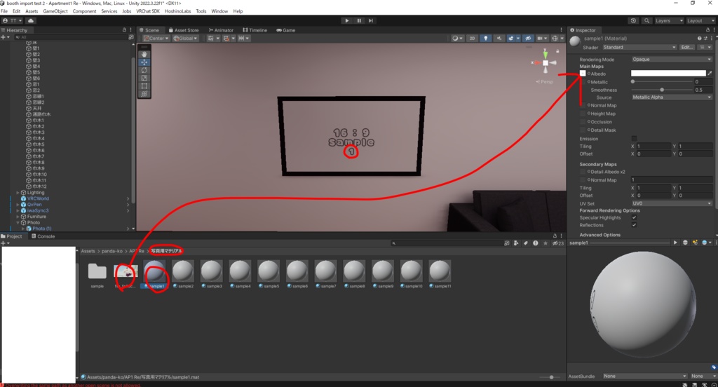The image size is (718, 387).
Task: Toggle scene lighting bulb button
Action: [x=485, y=39]
